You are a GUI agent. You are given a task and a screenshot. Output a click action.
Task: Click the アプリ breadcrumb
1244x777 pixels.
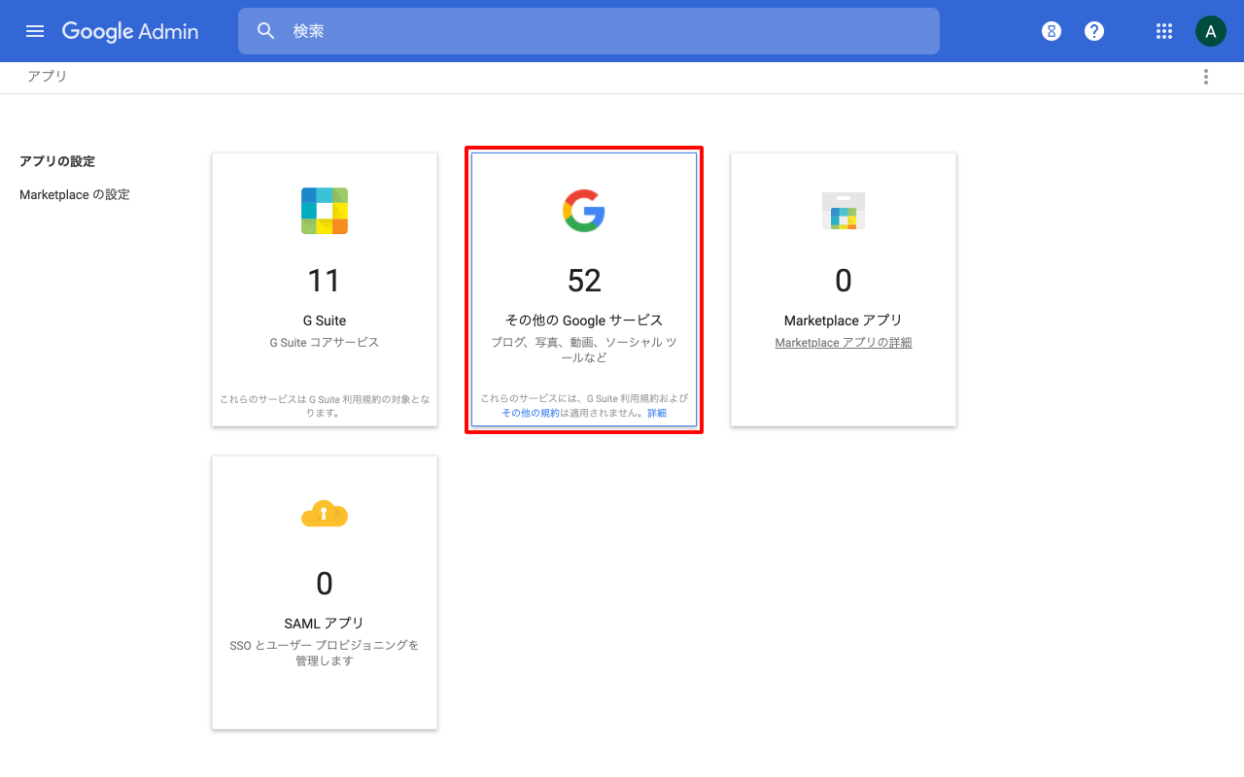pyautogui.click(x=47, y=76)
